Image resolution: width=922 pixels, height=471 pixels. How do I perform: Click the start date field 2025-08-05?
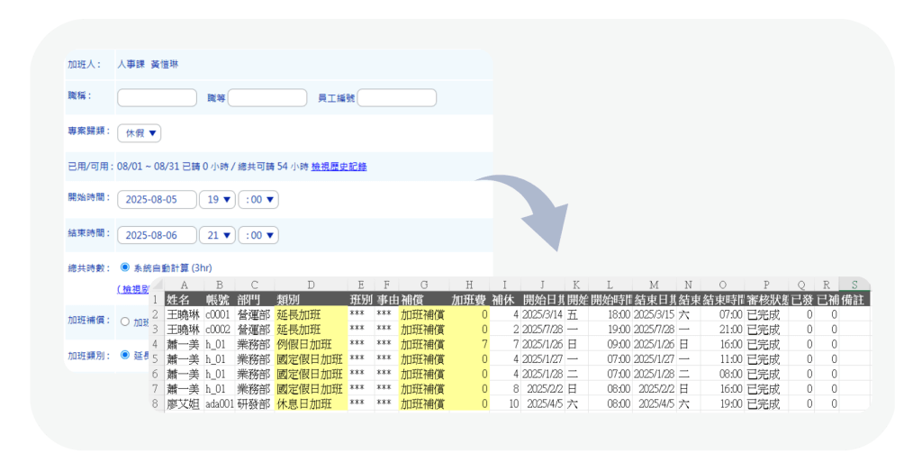157,200
